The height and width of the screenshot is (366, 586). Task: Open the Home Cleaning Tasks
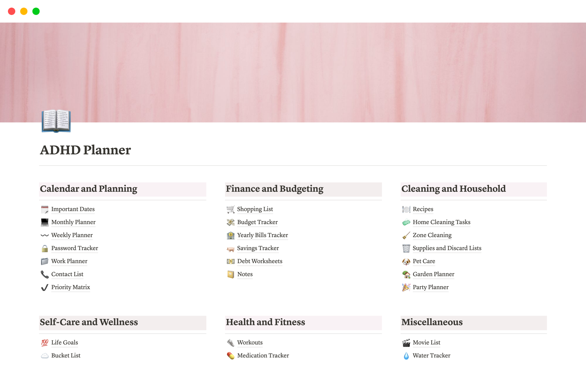[x=442, y=221]
